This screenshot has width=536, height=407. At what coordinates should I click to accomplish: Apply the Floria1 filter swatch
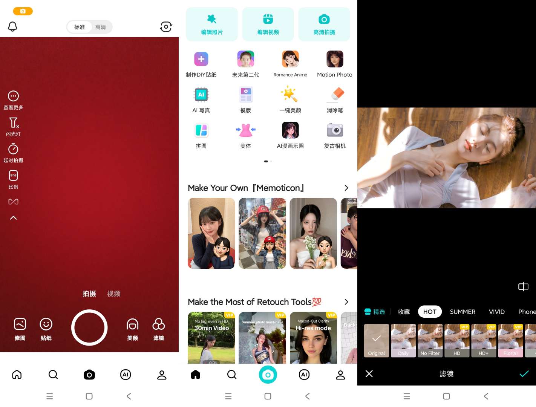[x=510, y=340]
